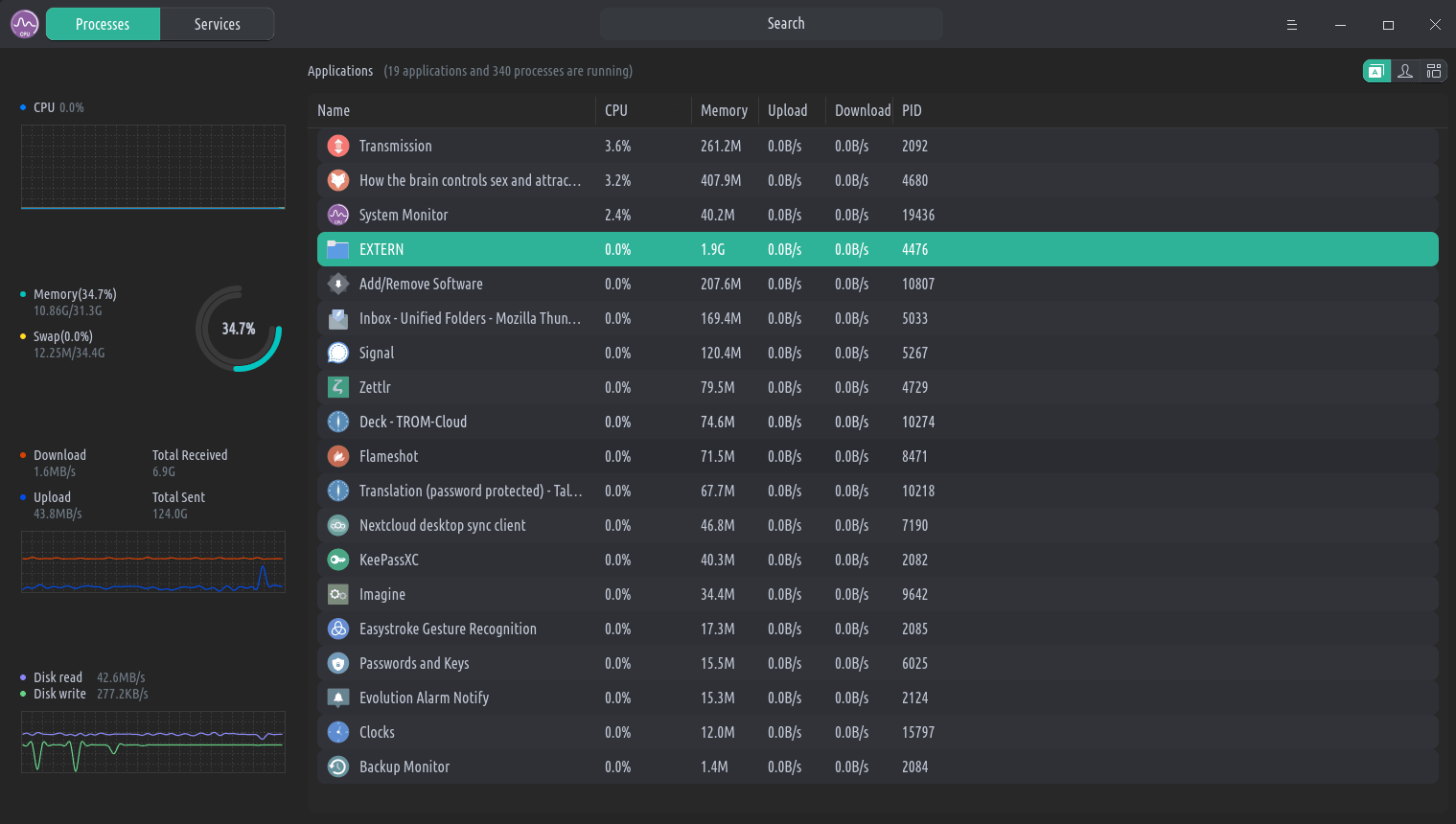This screenshot has height=824, width=1456.
Task: Click the Nextcloud desktop sync client icon
Action: pyautogui.click(x=337, y=525)
